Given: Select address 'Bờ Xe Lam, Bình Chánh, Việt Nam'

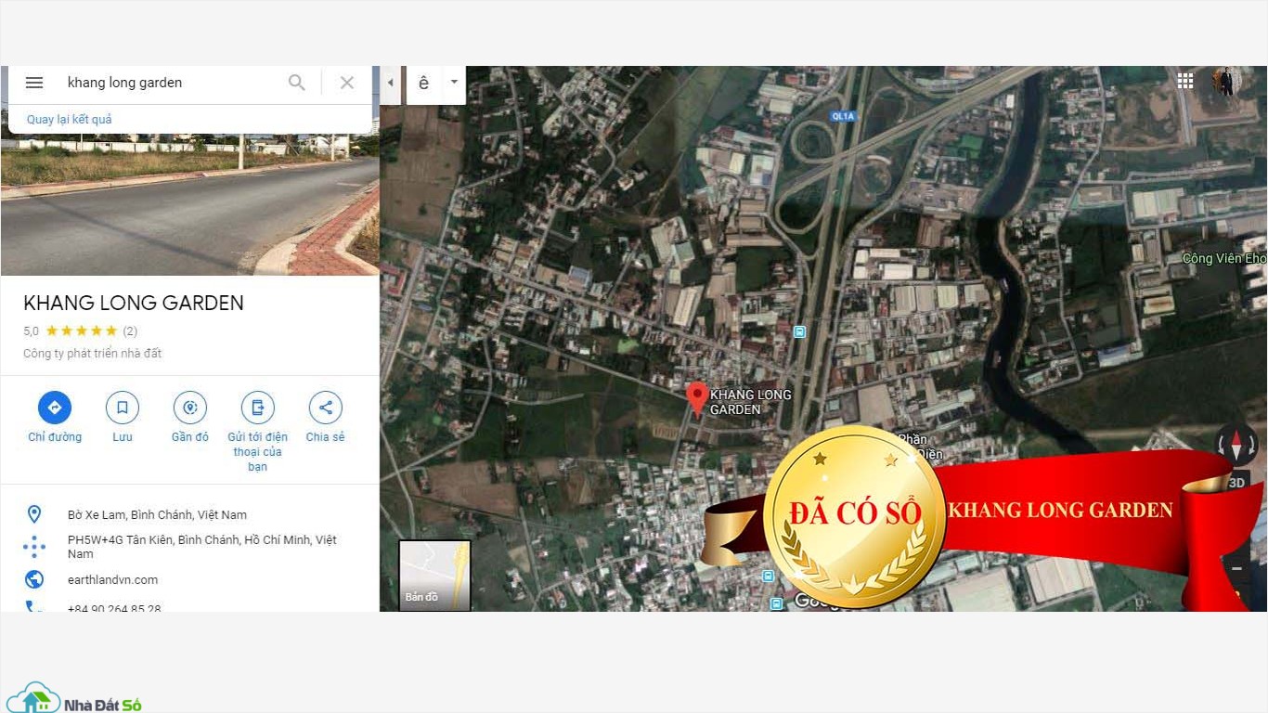Looking at the screenshot, I should tap(157, 515).
